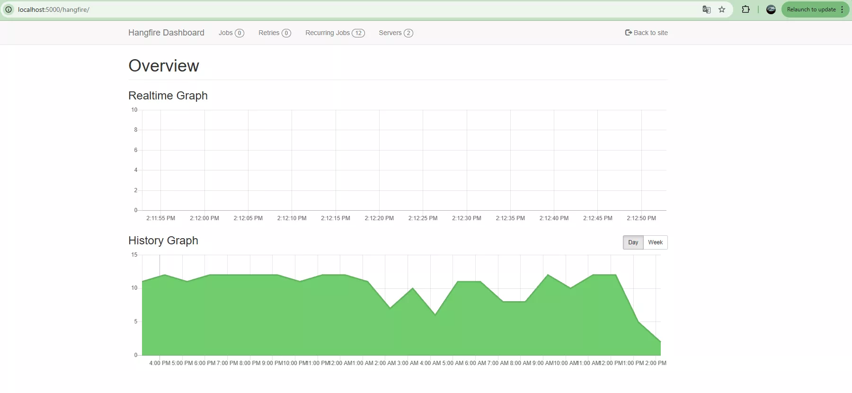Click the History Graph endpoint at 2:00 PM
This screenshot has width=852, height=393.
coord(660,341)
